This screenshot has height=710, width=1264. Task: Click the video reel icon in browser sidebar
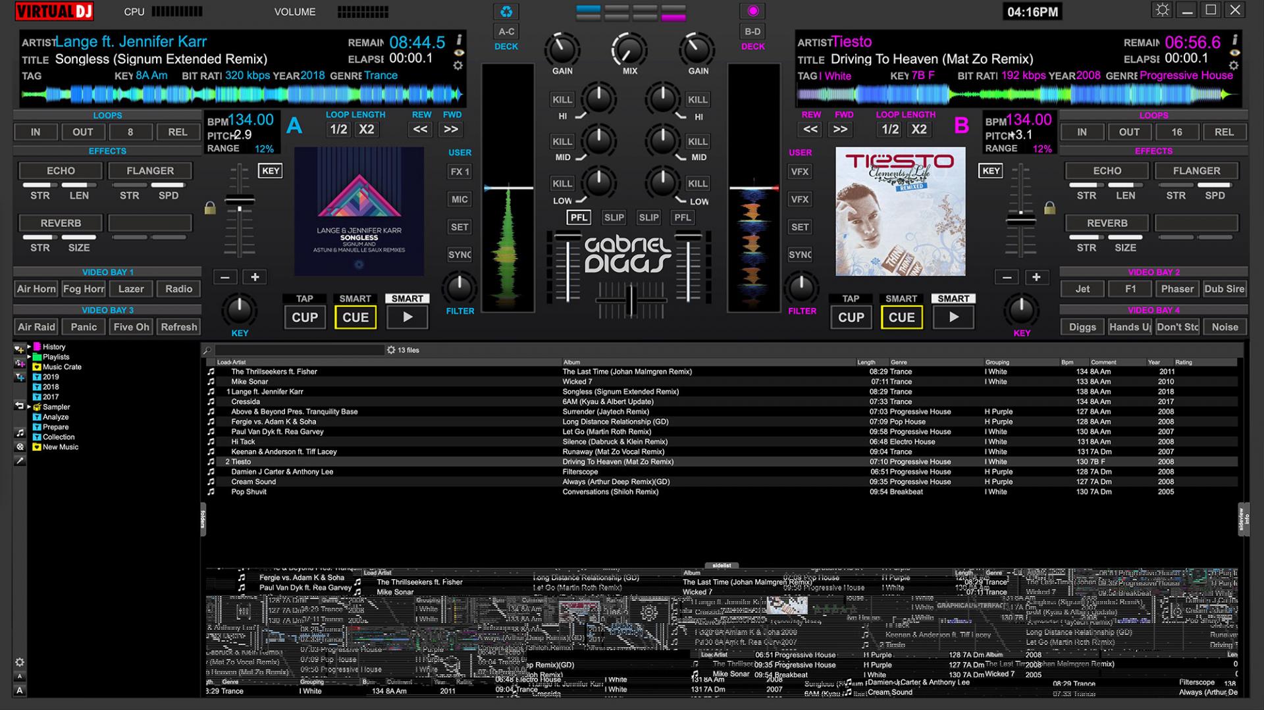20,447
